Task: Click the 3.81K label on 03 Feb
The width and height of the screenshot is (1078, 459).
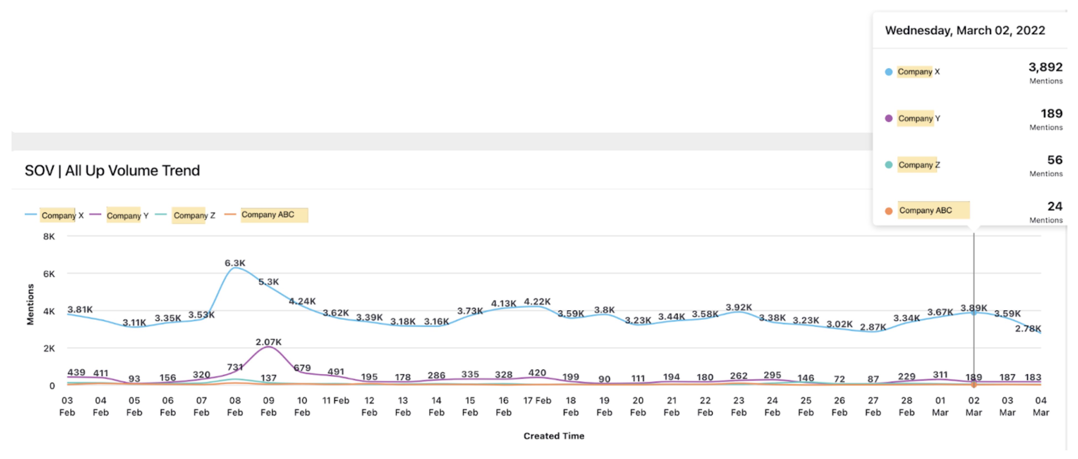Action: tap(80, 310)
